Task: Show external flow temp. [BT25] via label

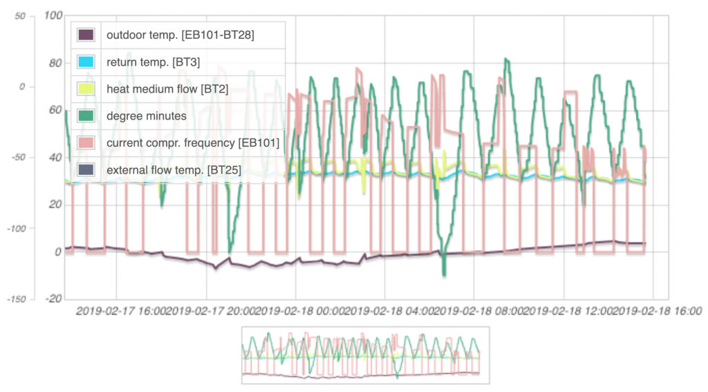Action: [174, 169]
